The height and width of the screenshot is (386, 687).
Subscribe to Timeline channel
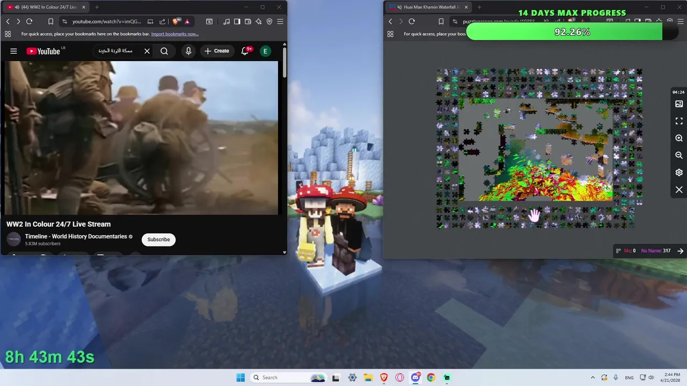point(158,240)
